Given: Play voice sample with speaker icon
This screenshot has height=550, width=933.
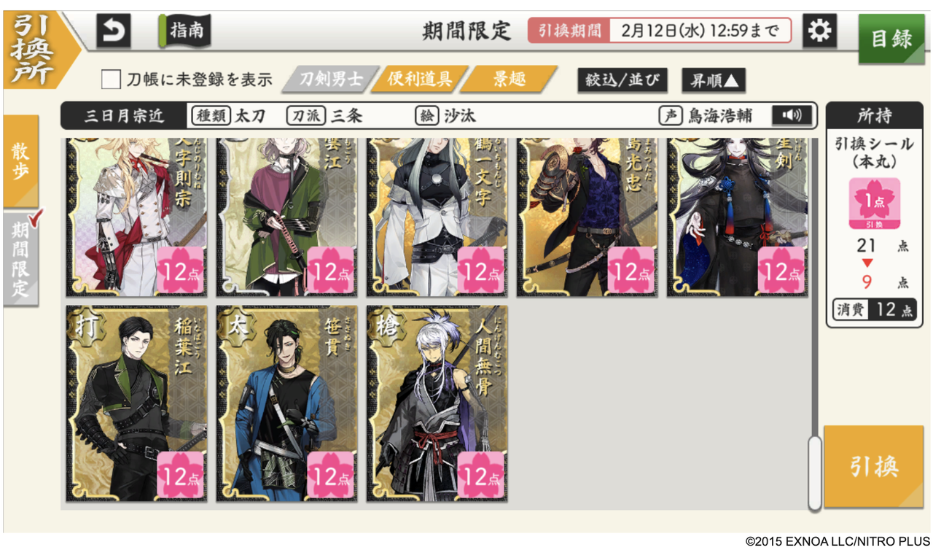Looking at the screenshot, I should tap(791, 115).
